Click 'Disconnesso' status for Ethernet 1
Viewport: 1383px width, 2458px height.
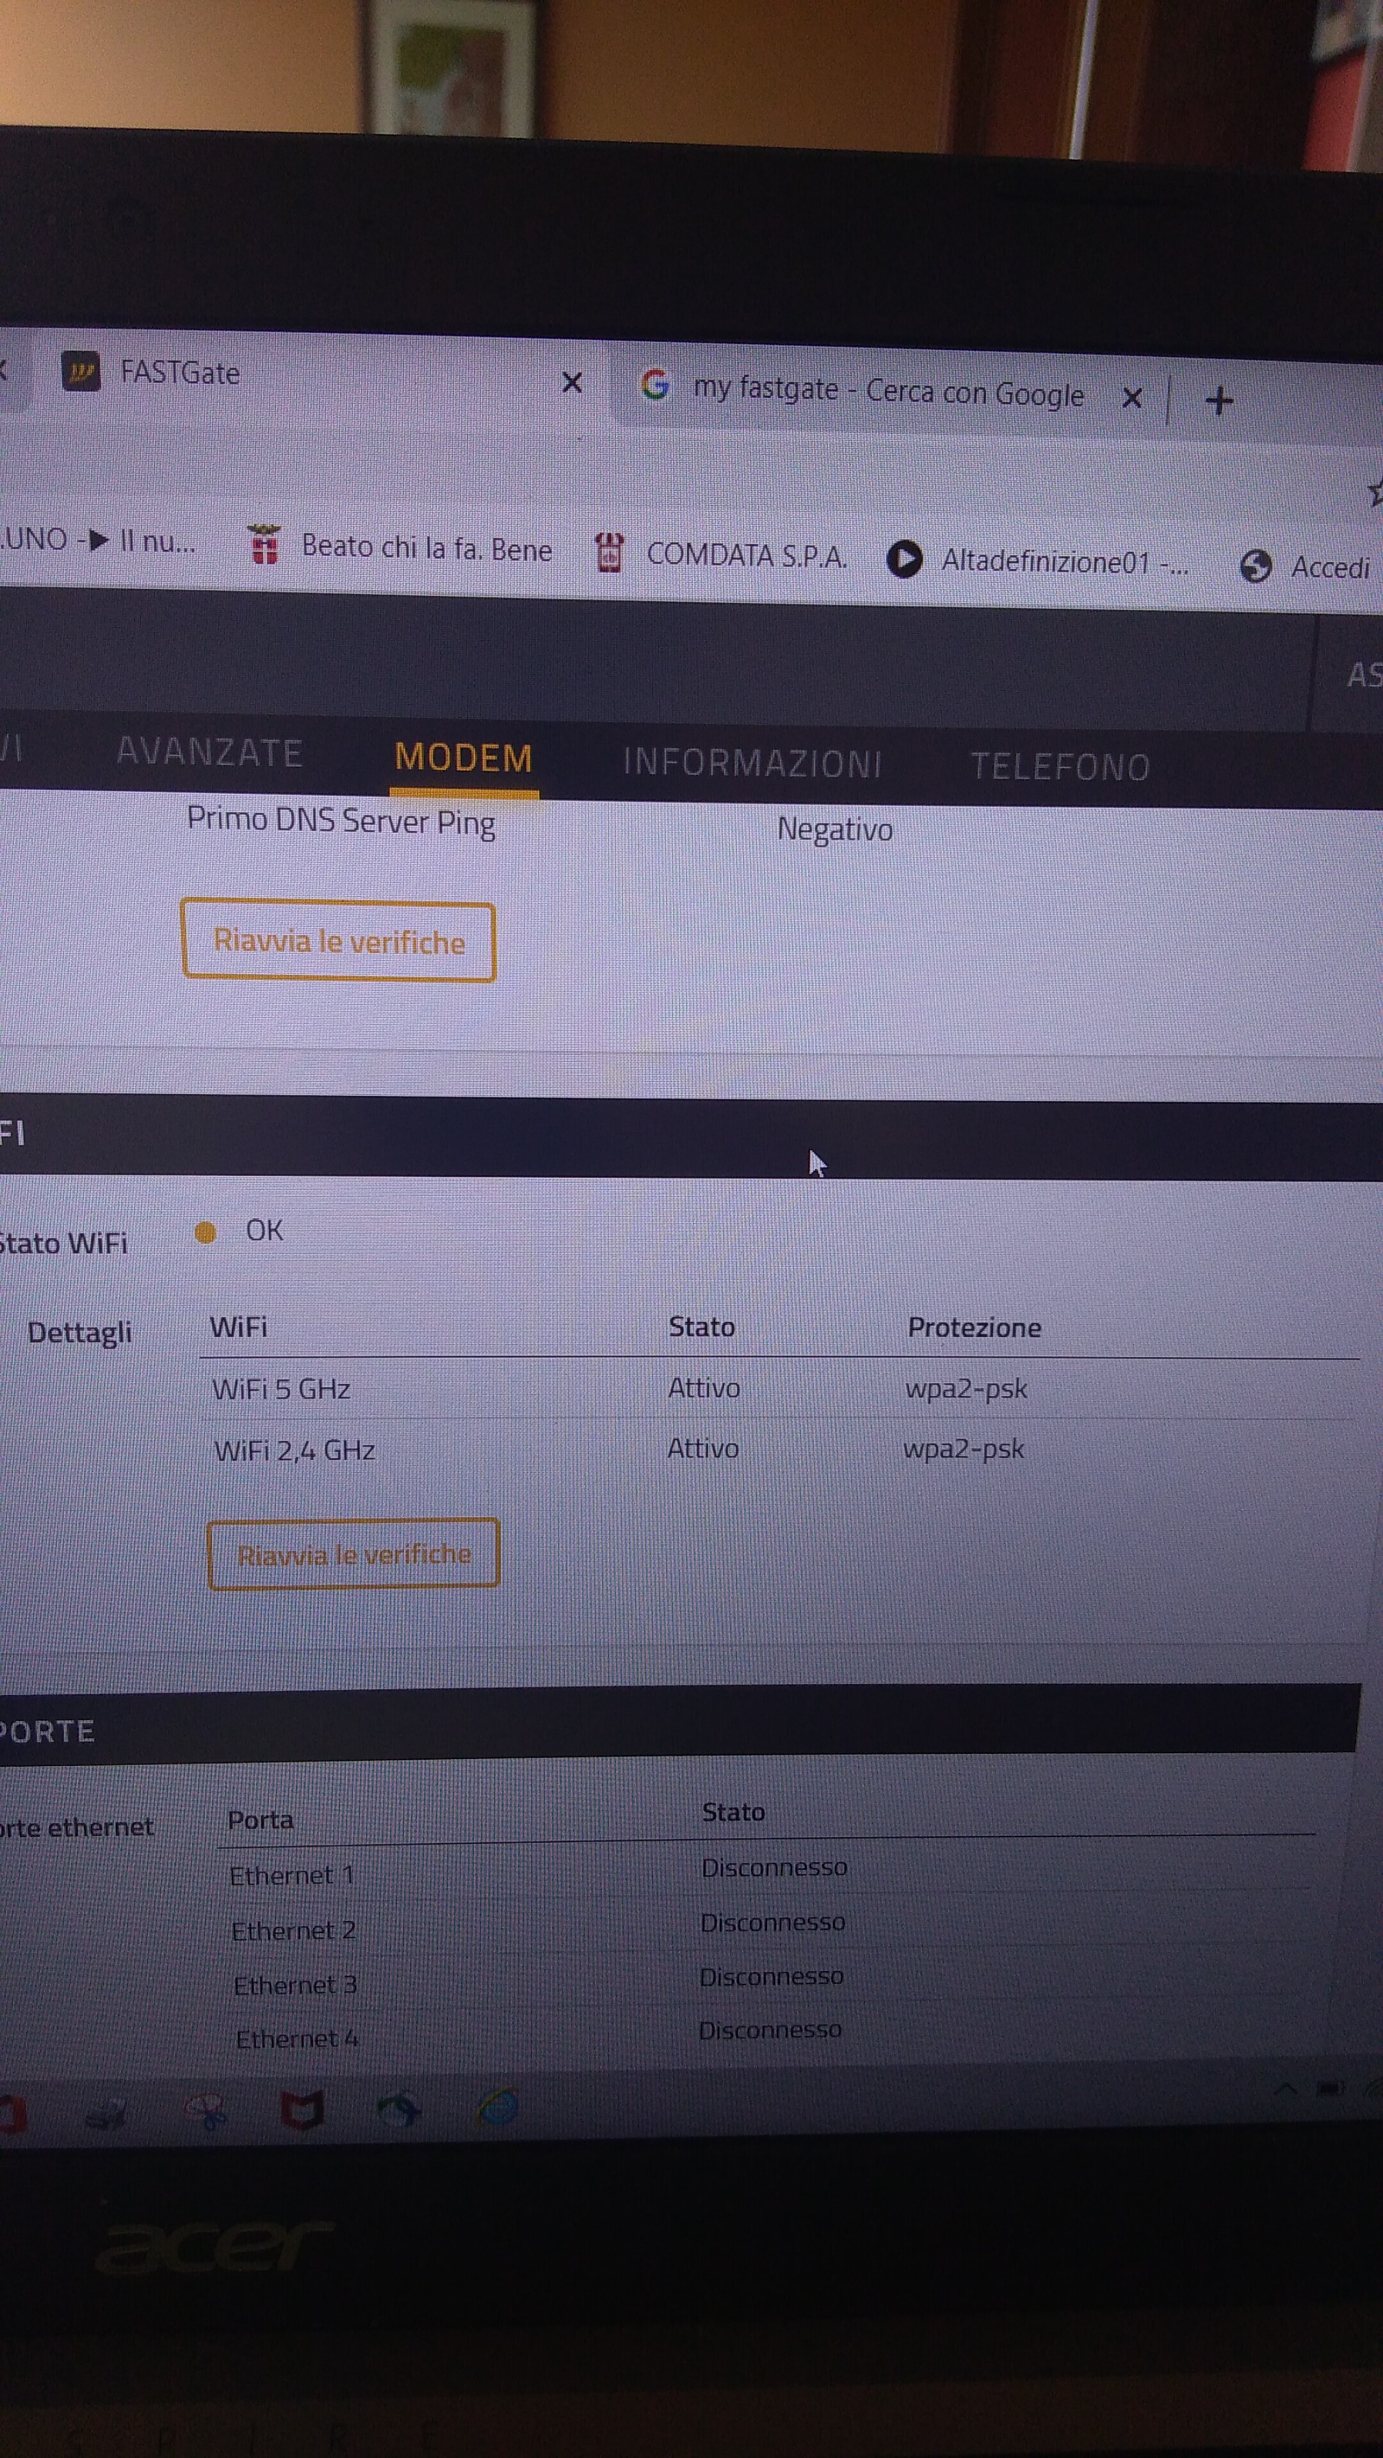coord(774,1867)
